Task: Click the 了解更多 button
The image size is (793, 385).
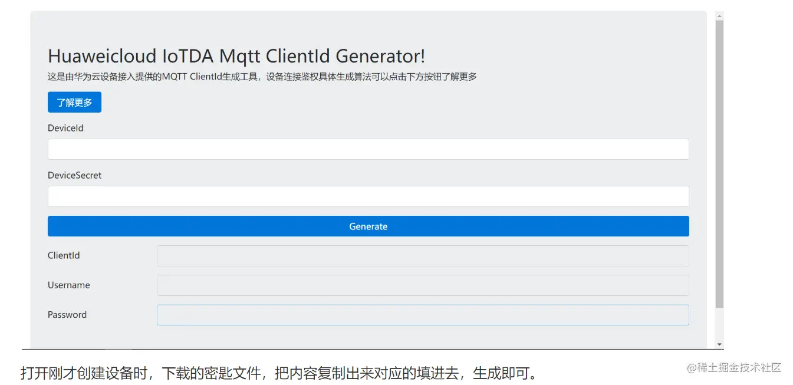Action: (74, 102)
